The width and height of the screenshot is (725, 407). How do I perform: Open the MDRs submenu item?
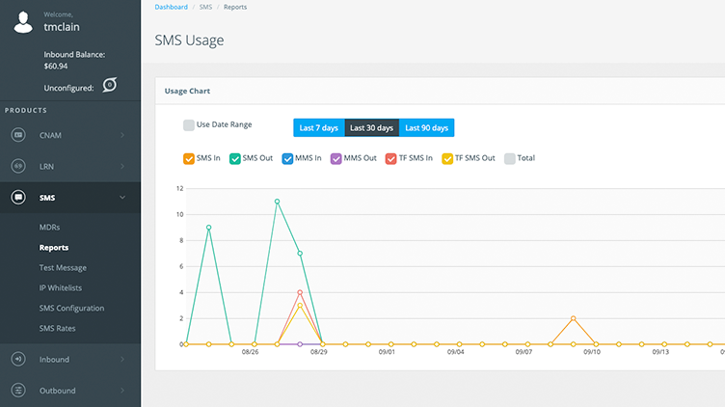(x=49, y=227)
